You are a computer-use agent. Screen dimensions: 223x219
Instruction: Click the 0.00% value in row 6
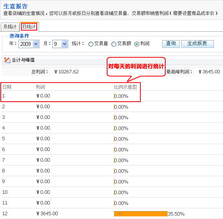[x=121, y=149]
